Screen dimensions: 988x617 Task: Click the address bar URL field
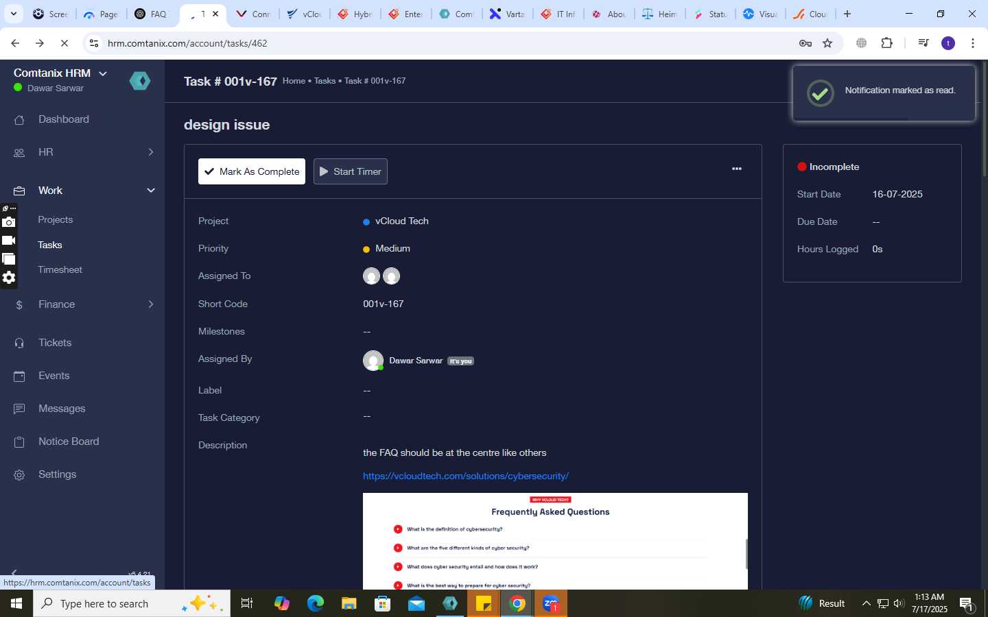pos(446,43)
